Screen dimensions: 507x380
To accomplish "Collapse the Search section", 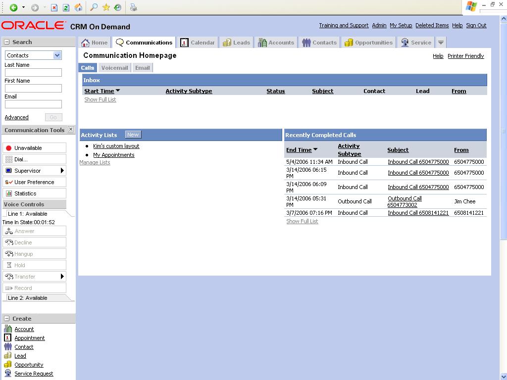I will (7, 42).
